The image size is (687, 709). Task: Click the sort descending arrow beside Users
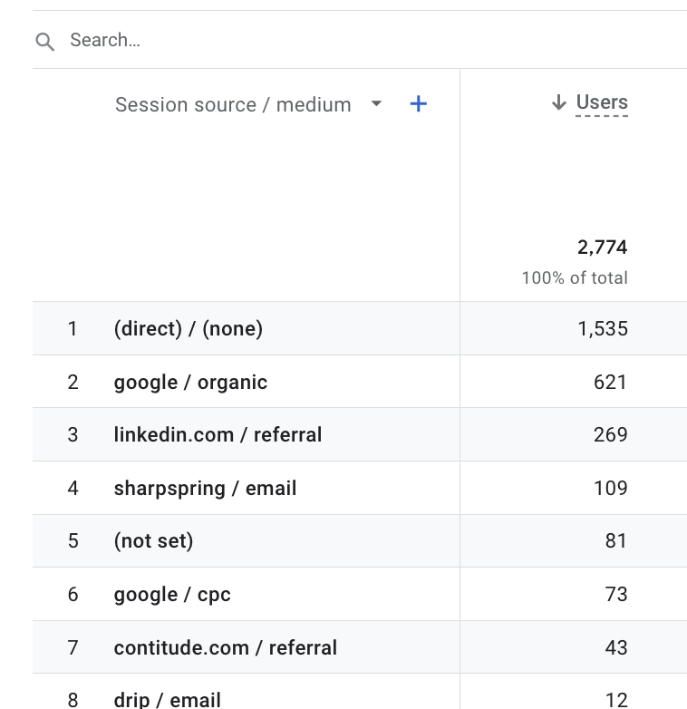click(559, 102)
